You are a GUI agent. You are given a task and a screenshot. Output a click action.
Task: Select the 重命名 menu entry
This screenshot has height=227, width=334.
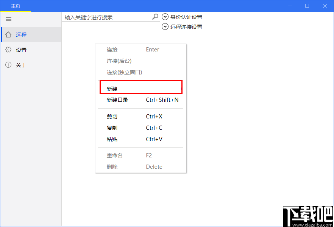point(114,155)
